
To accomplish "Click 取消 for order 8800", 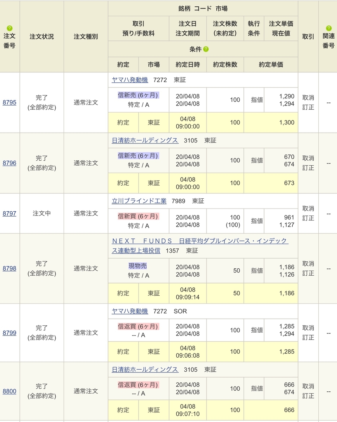I will click(x=308, y=386).
